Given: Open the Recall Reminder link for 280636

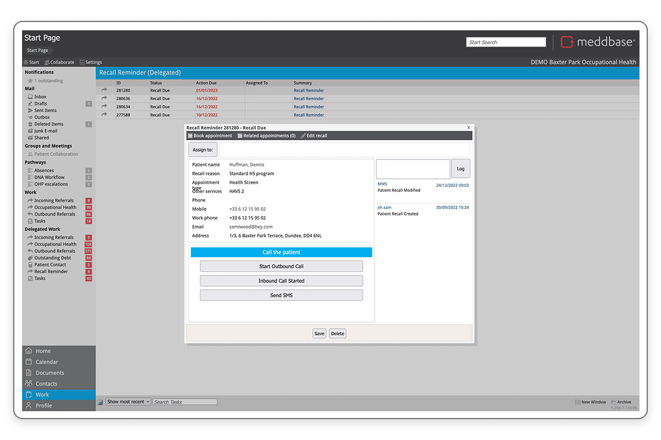Looking at the screenshot, I should (x=308, y=98).
